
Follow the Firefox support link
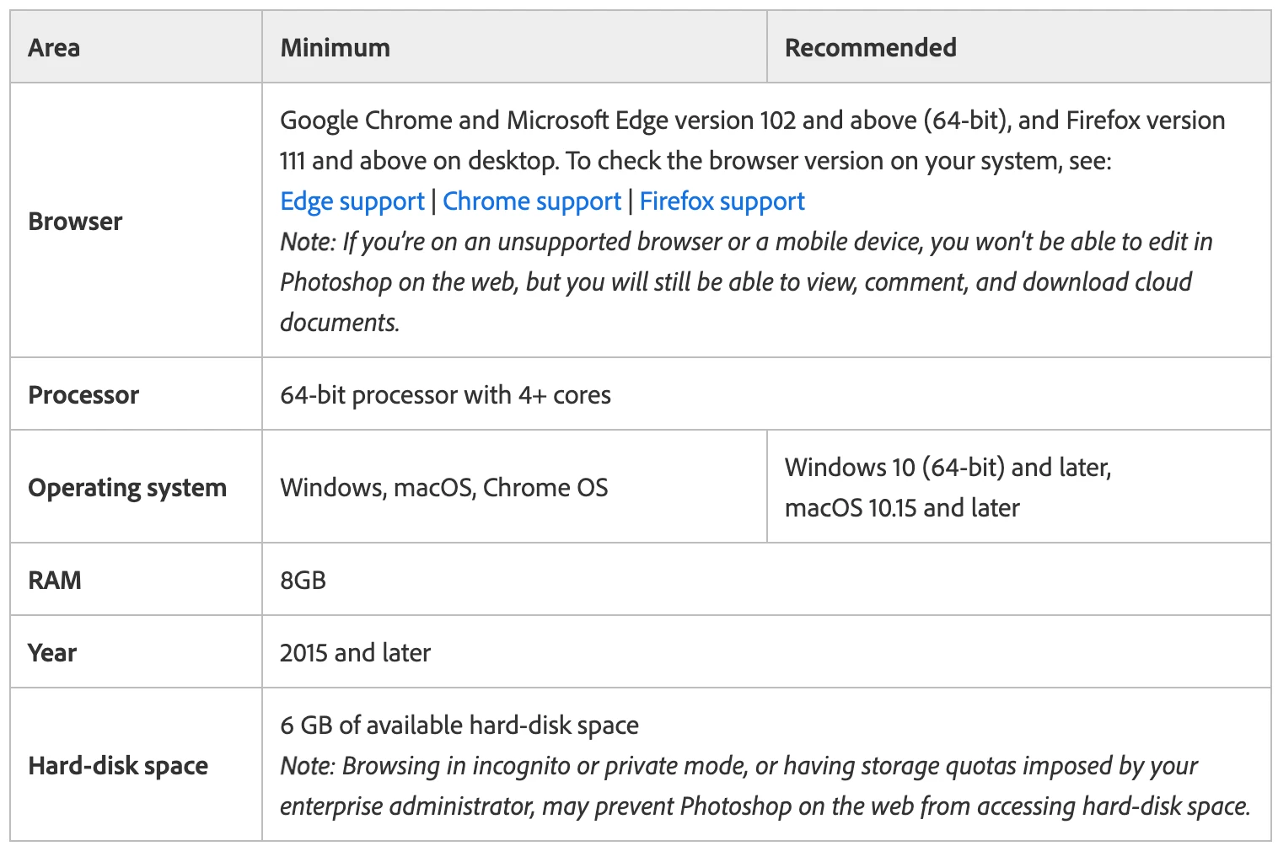tap(722, 201)
